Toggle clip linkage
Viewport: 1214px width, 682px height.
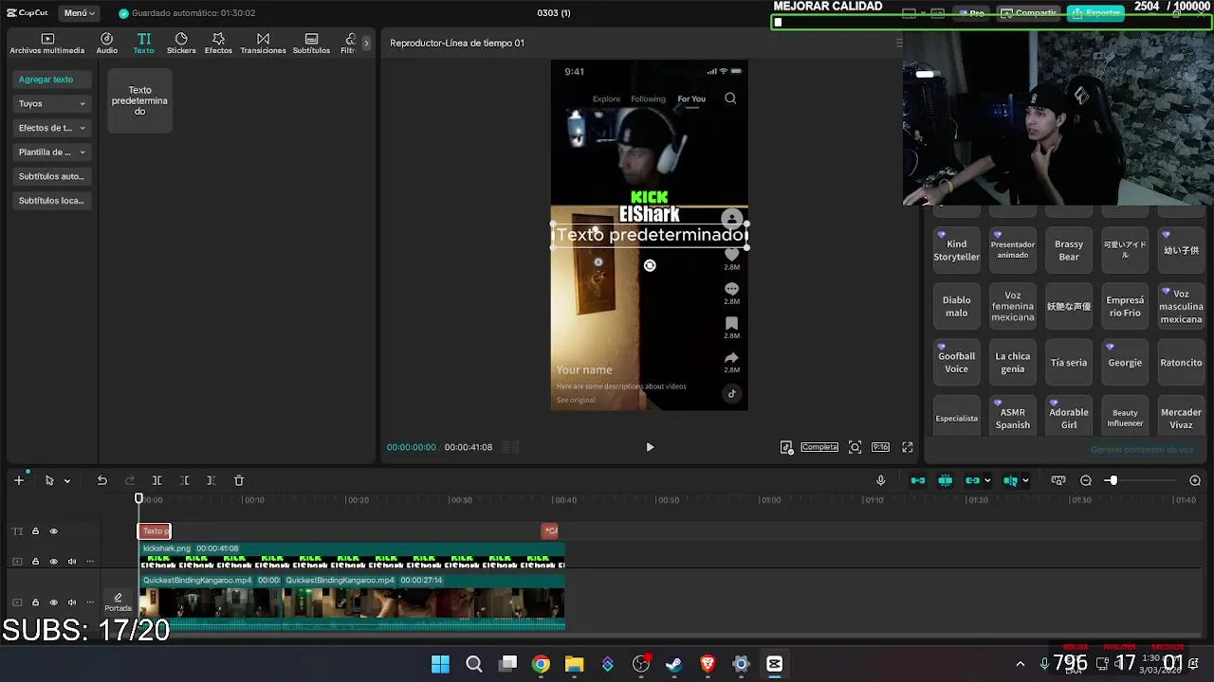tap(973, 480)
